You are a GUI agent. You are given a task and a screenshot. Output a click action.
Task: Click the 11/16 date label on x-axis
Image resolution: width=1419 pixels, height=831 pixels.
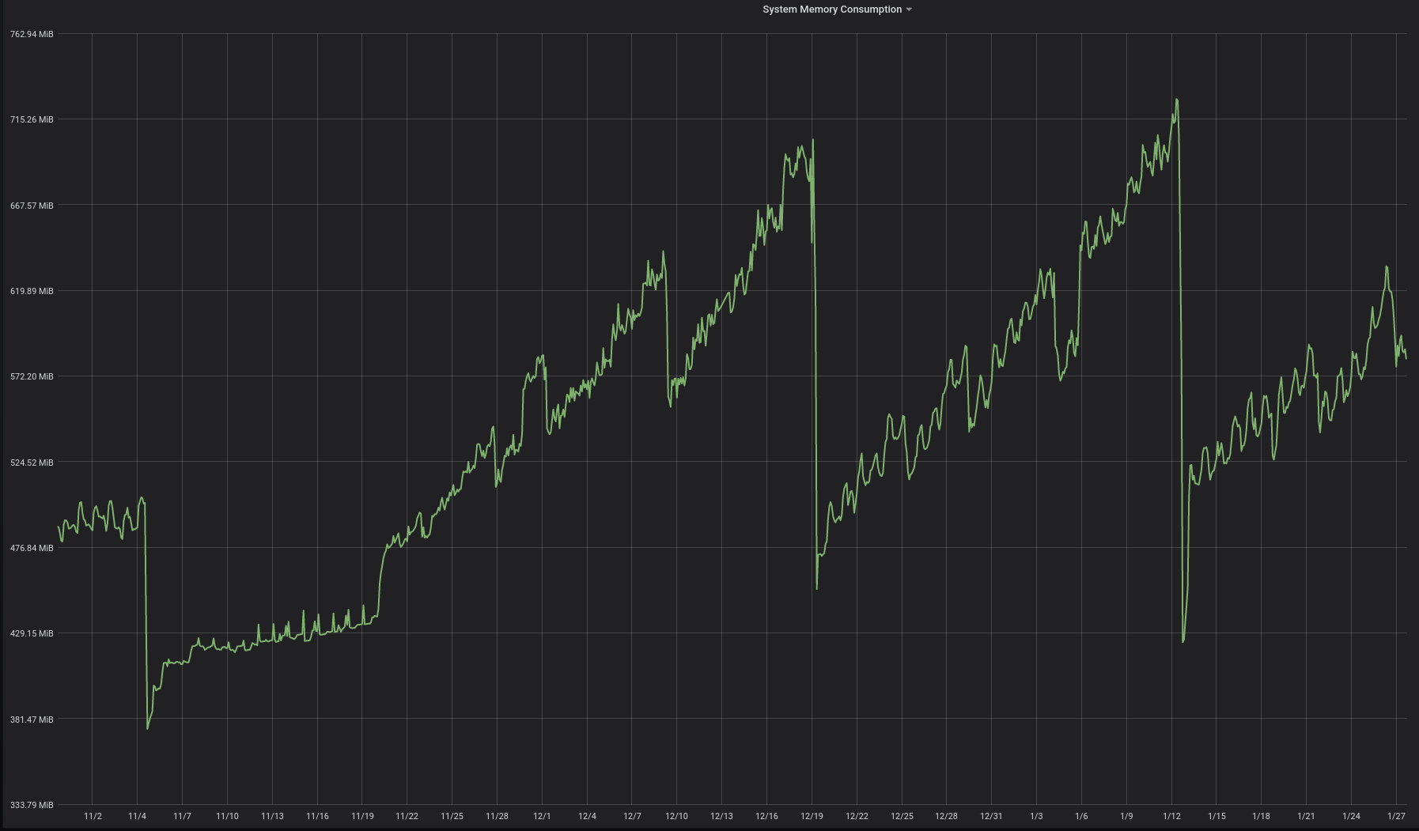click(x=317, y=816)
